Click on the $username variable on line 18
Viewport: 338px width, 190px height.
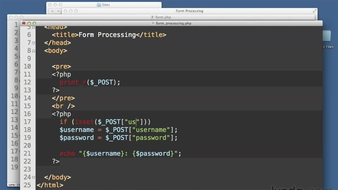tap(77, 130)
